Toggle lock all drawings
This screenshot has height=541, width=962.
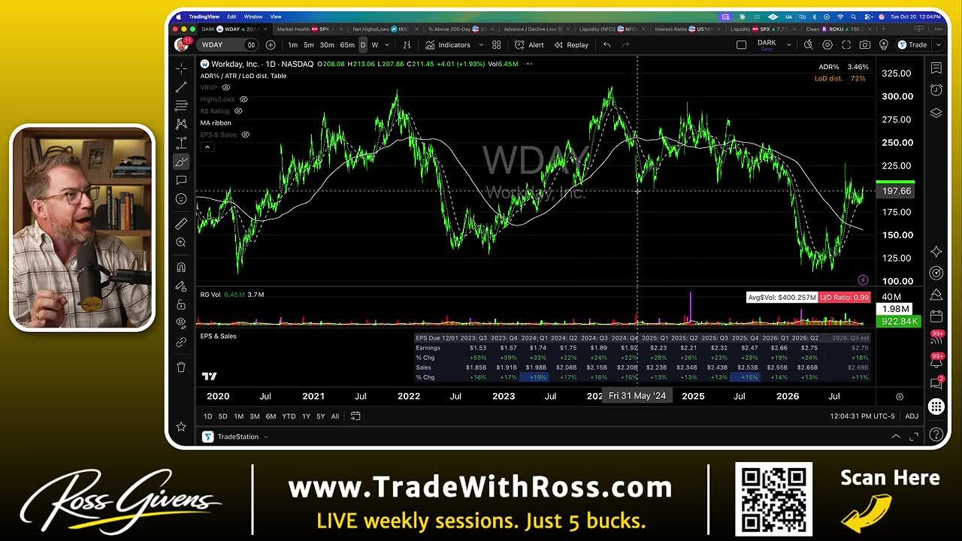point(181,304)
